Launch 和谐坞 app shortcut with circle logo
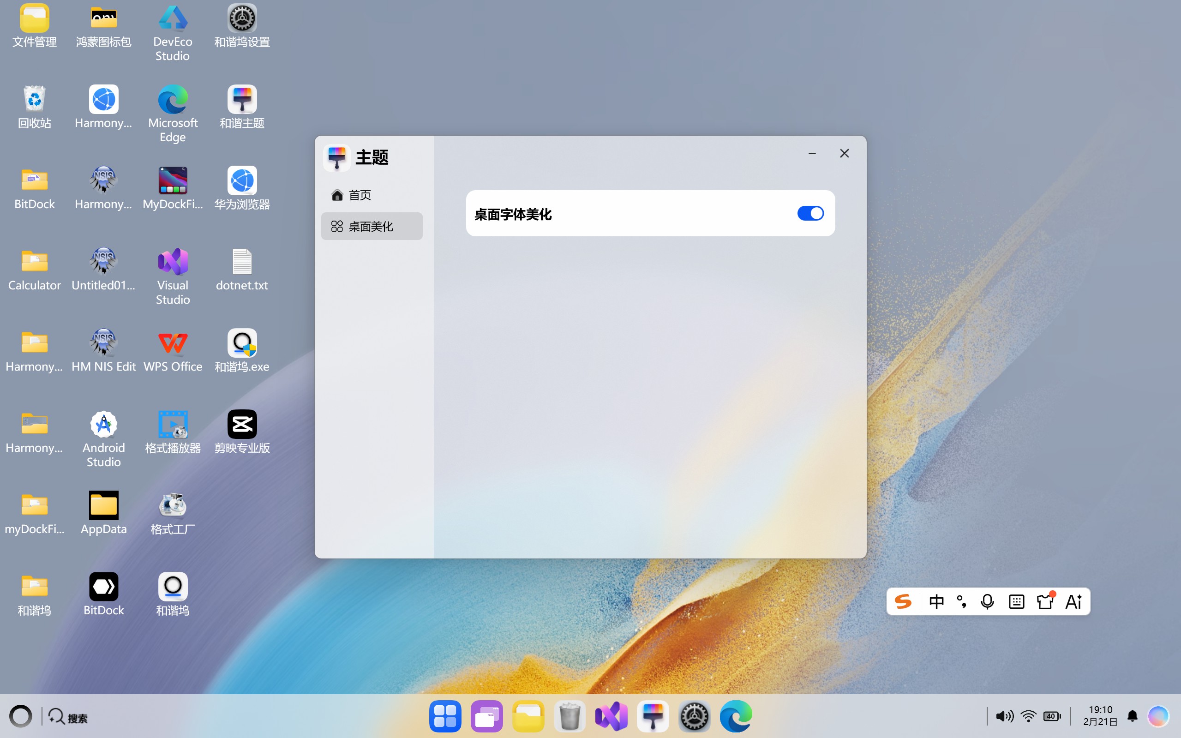This screenshot has height=738, width=1181. tap(173, 594)
